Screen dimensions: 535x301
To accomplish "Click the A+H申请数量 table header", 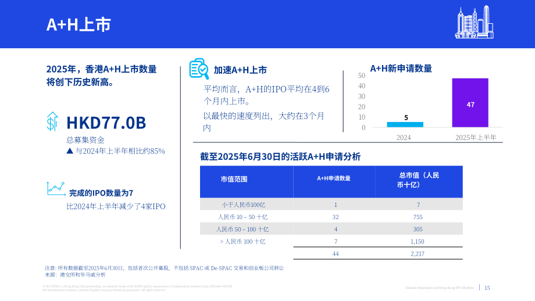I will [334, 178].
